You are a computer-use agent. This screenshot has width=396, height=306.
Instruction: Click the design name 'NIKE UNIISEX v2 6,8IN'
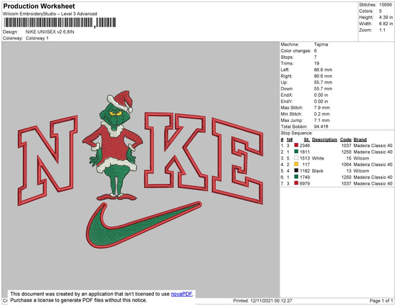point(50,32)
